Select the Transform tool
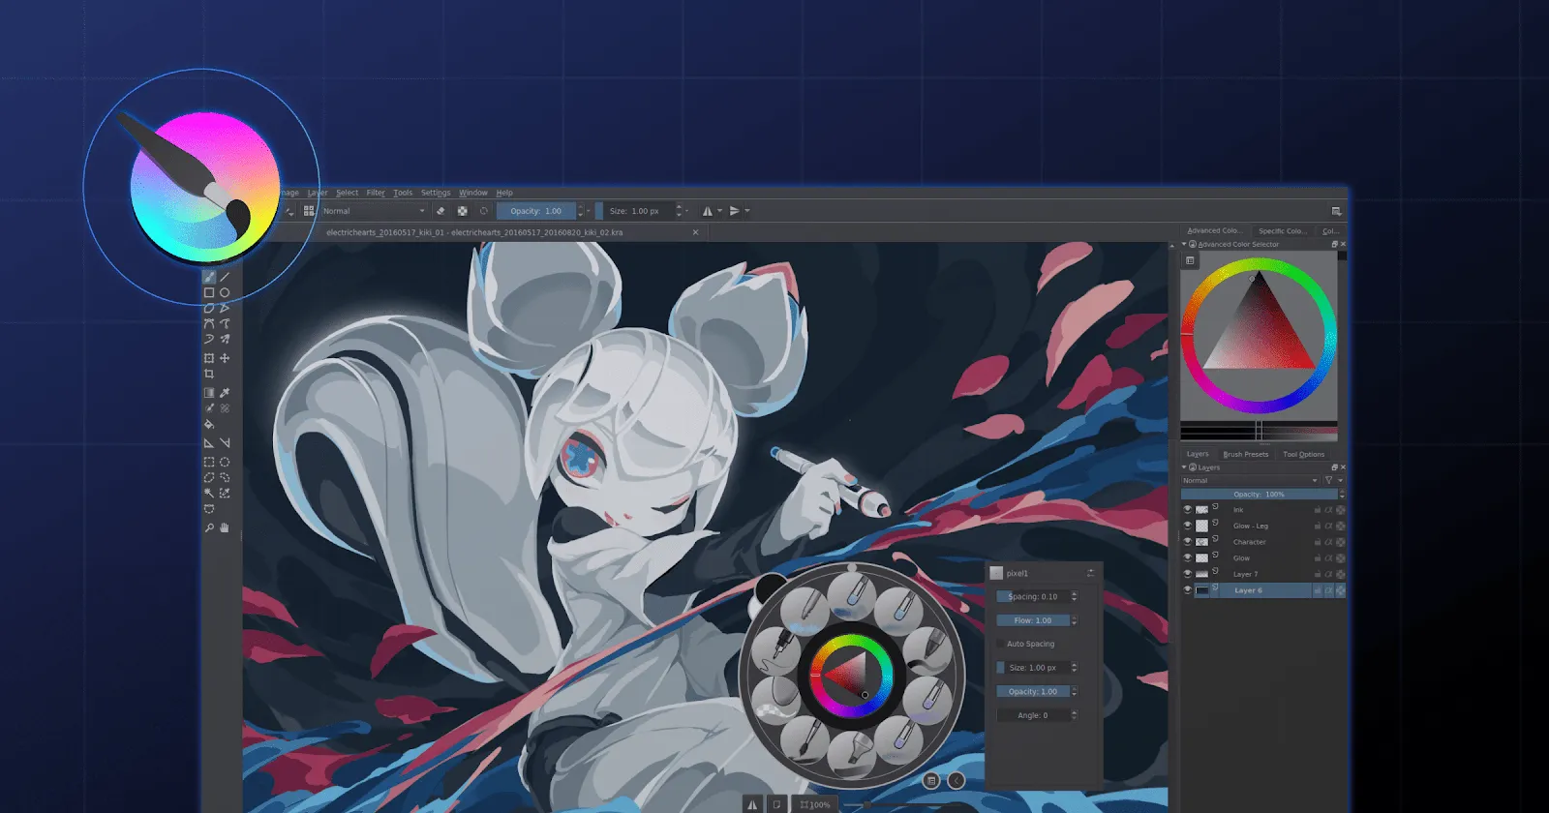1549x813 pixels. click(x=209, y=358)
